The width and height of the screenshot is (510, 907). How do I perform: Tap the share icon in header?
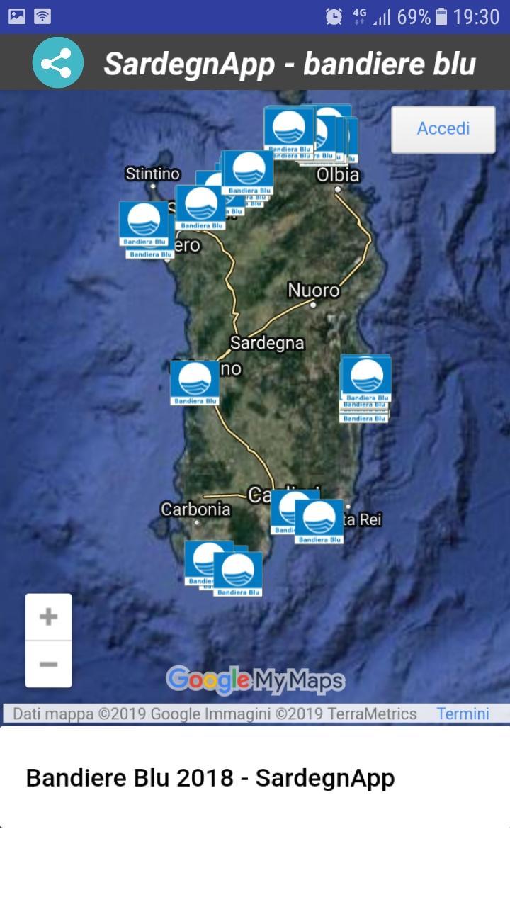coord(57,62)
